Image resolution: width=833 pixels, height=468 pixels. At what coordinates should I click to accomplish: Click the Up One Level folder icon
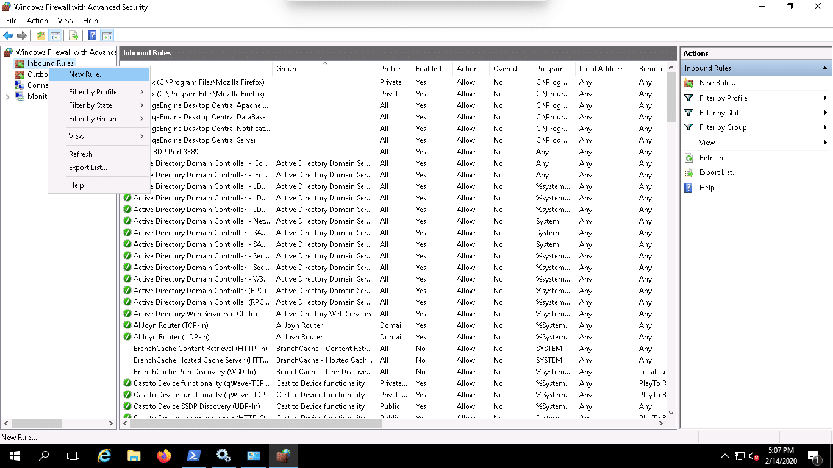(40, 36)
